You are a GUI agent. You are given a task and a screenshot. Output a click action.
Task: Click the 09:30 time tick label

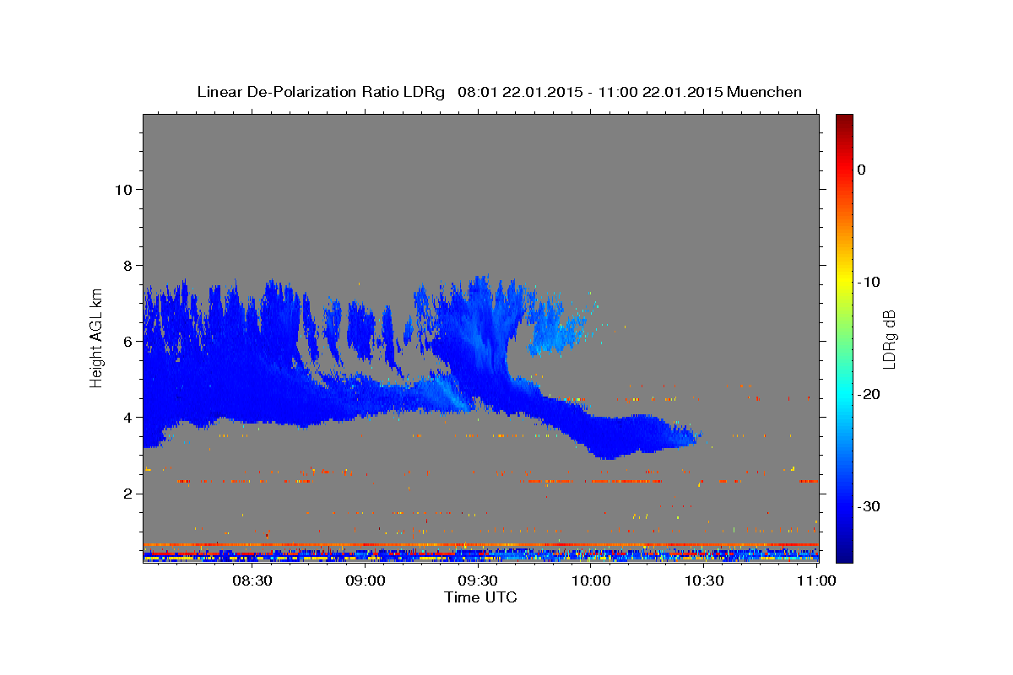[x=479, y=581]
